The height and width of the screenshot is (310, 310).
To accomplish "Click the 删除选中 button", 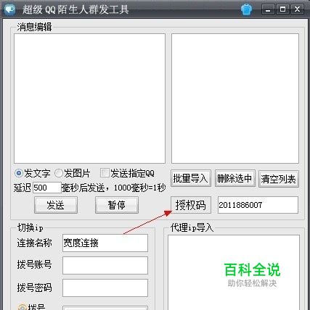I will (234, 179).
